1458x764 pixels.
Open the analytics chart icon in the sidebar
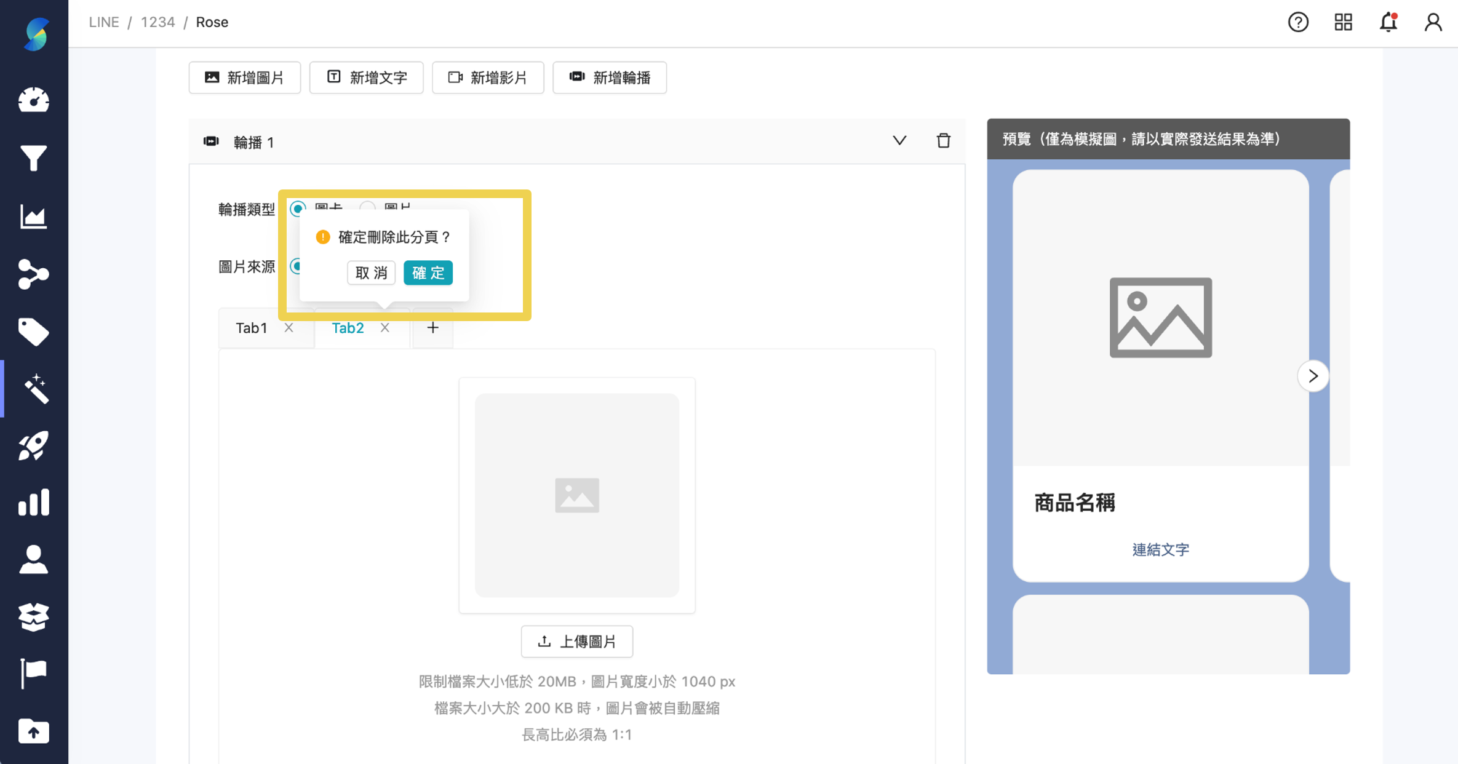pyautogui.click(x=34, y=217)
